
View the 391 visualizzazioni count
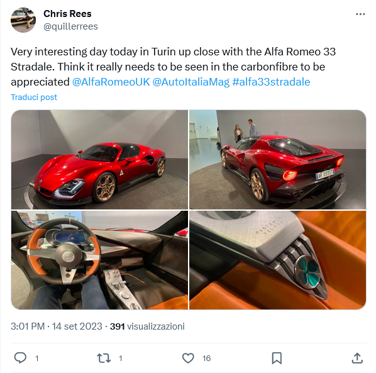point(147,326)
